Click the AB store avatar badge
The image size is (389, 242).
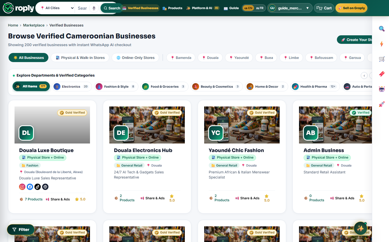point(311,133)
